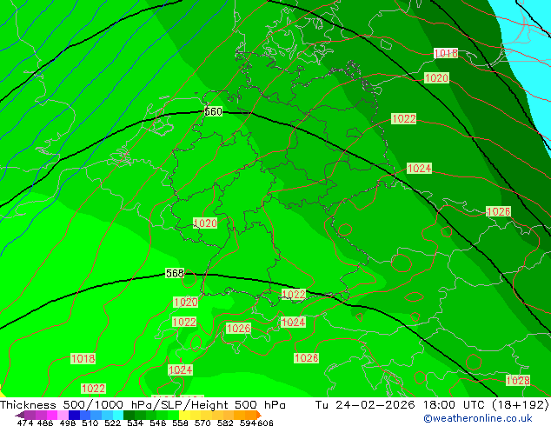Select the 1028 pressure isobar label
The height and width of the screenshot is (426, 551).
pyautogui.click(x=518, y=380)
